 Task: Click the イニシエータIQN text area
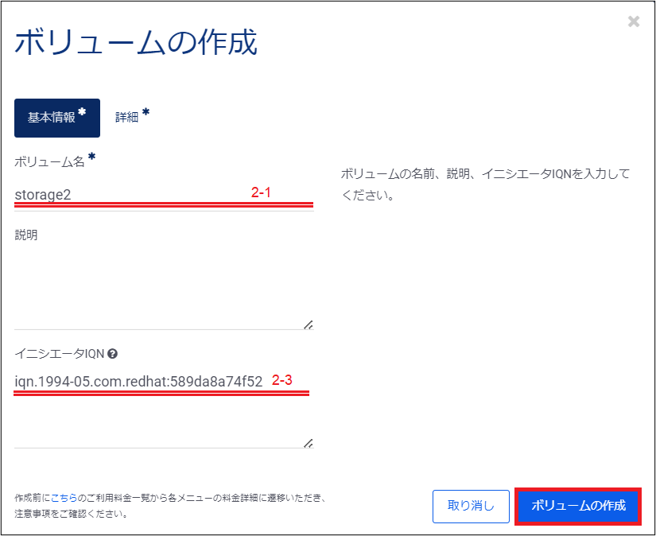point(164,409)
